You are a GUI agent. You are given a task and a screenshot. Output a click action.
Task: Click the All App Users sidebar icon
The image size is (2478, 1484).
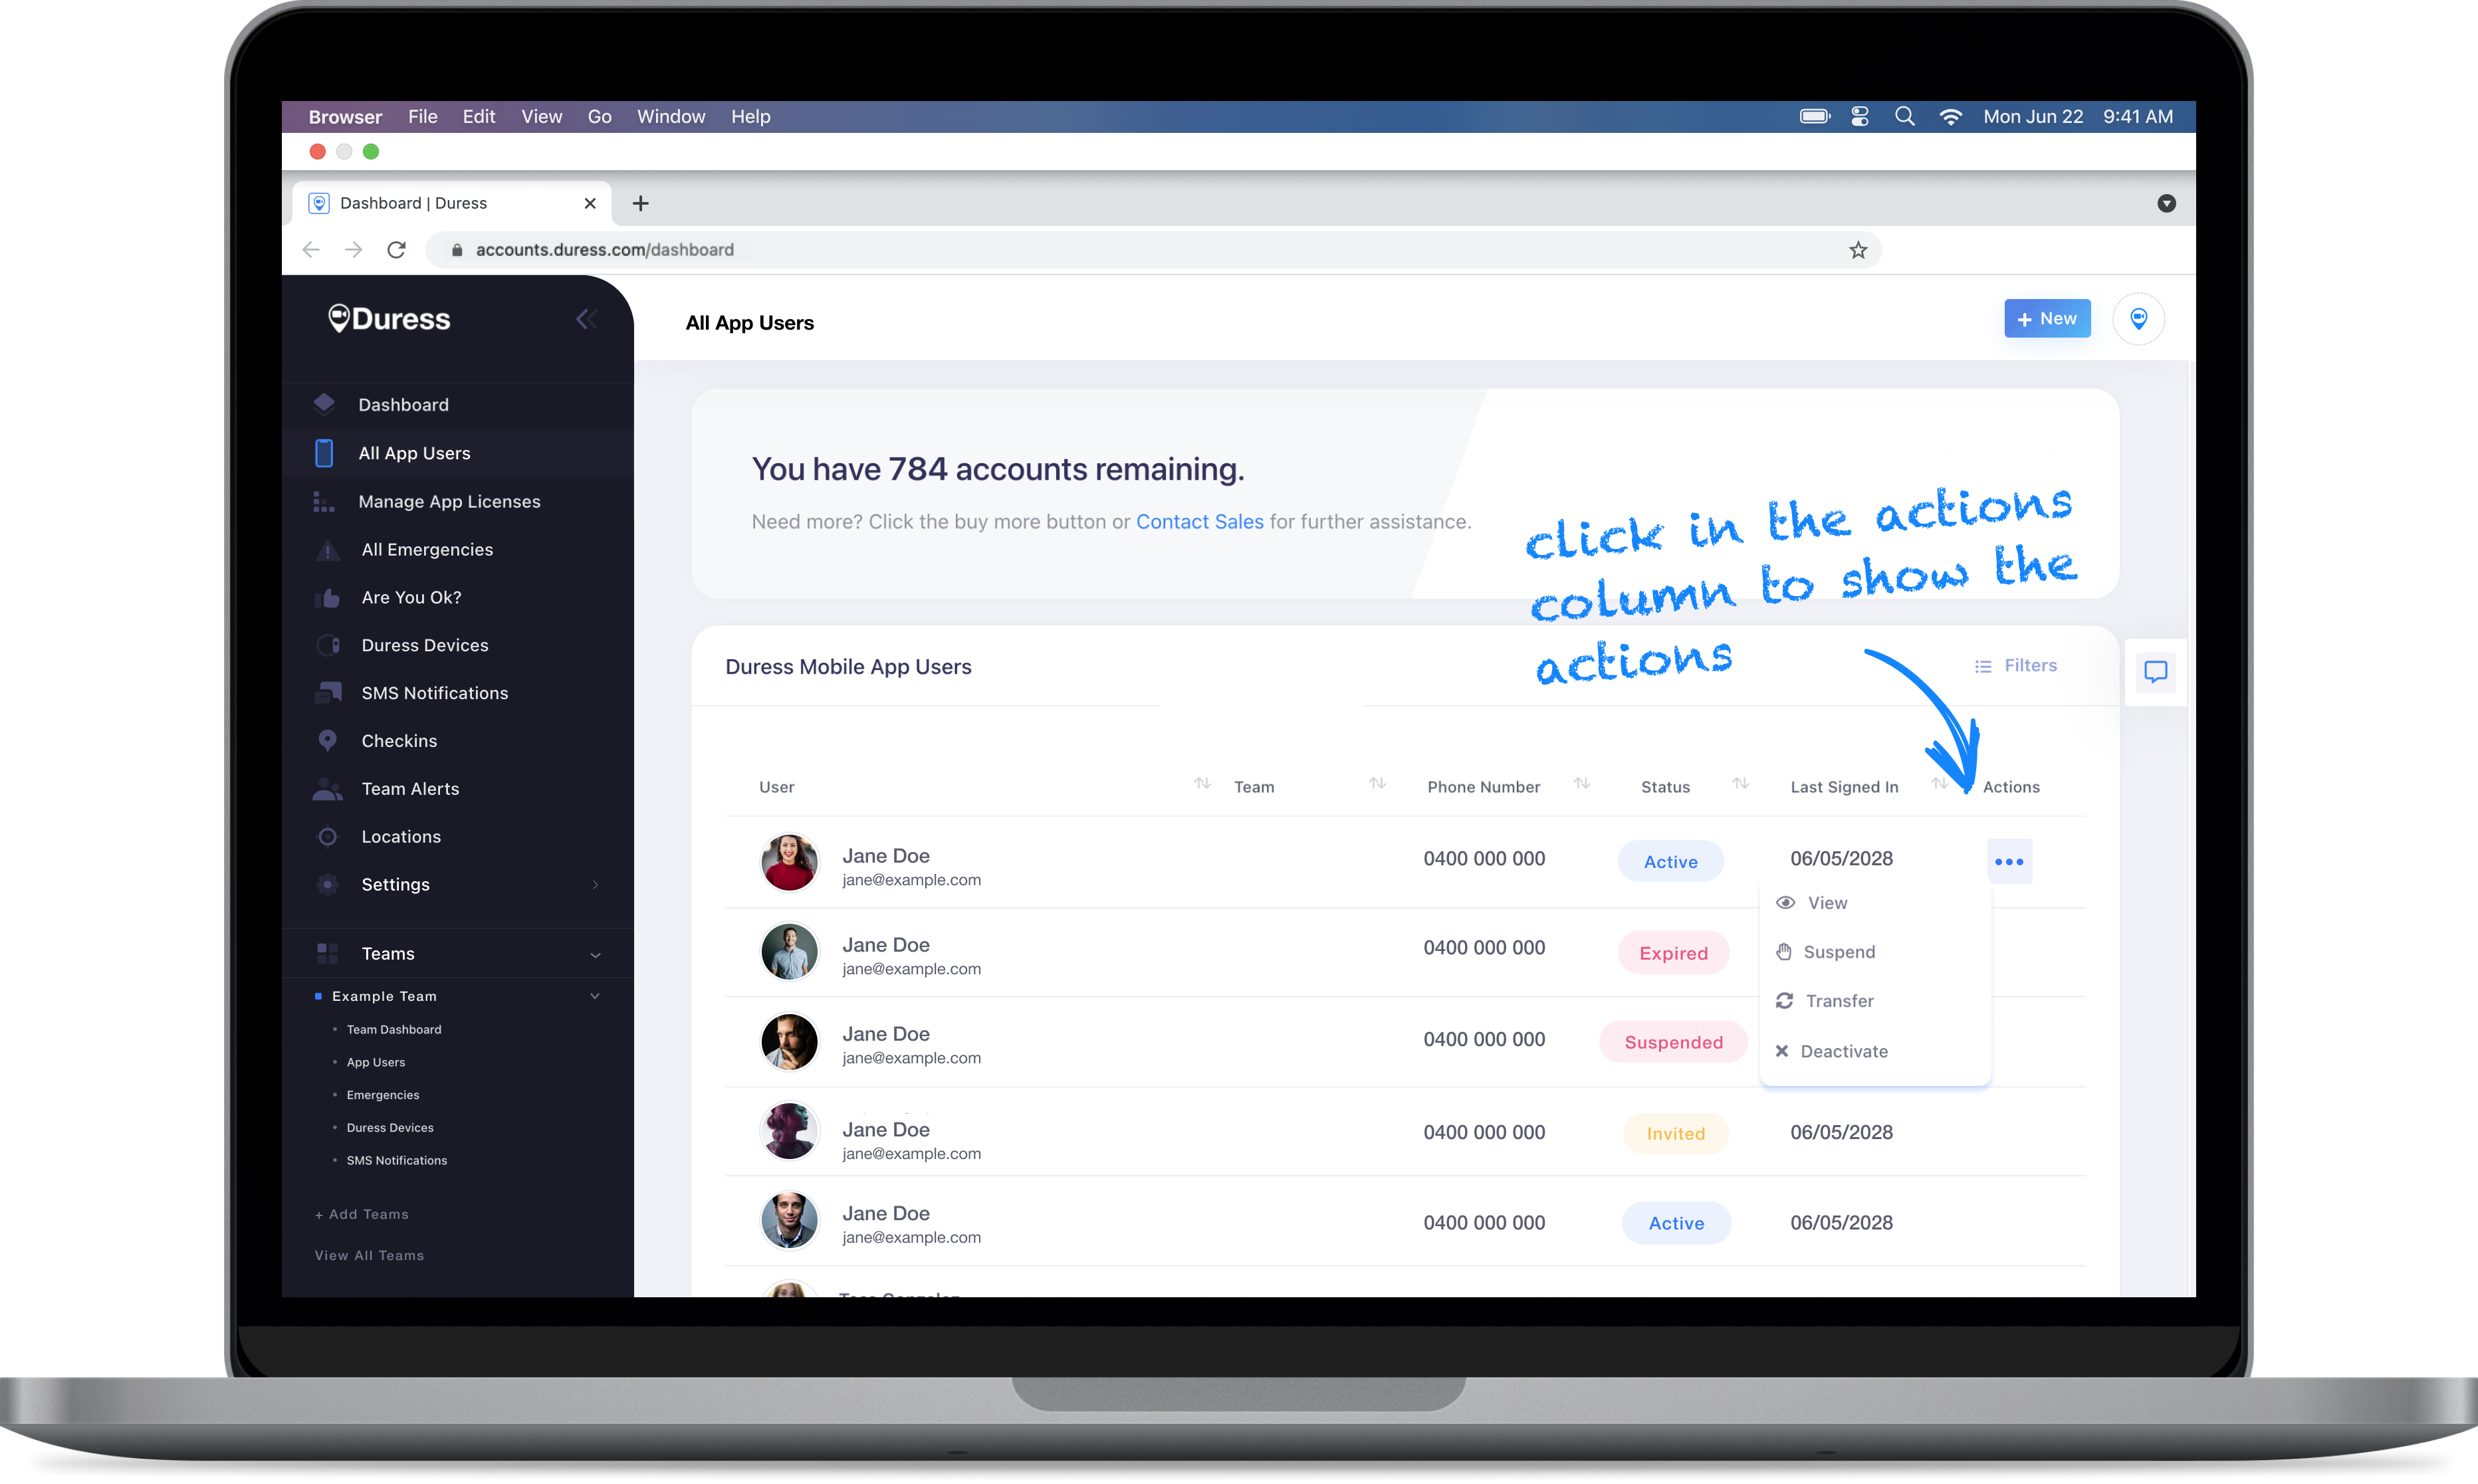pyautogui.click(x=325, y=453)
